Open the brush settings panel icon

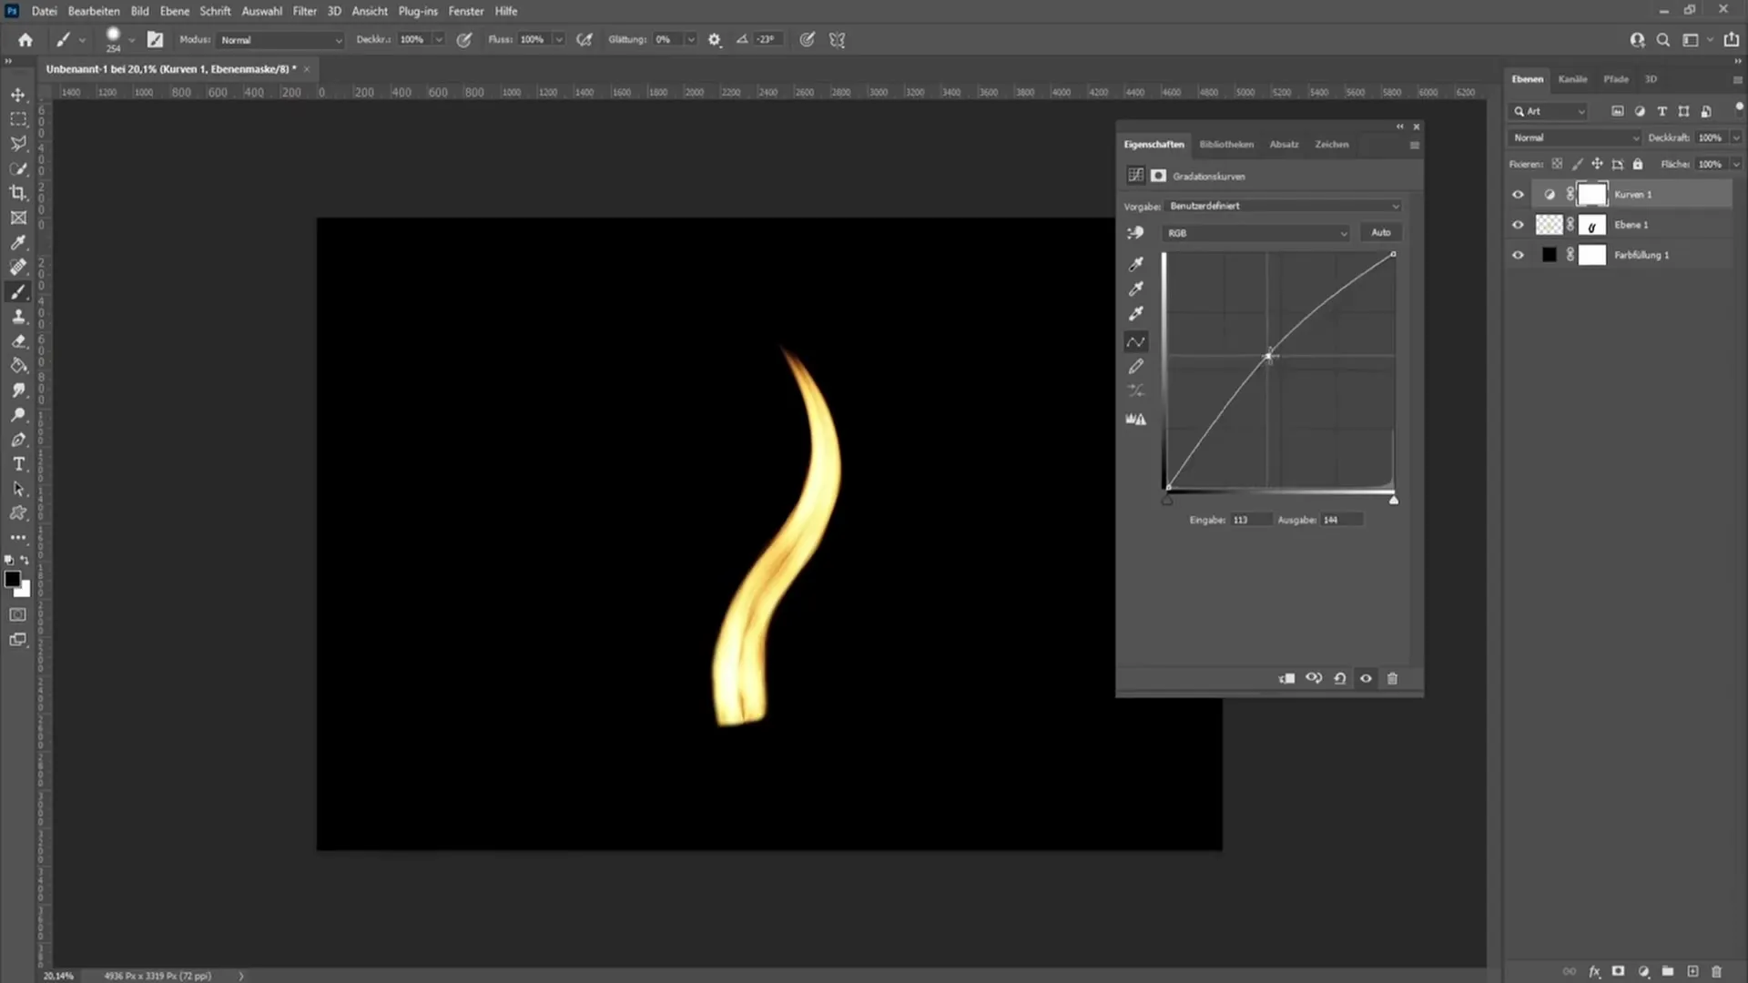pyautogui.click(x=156, y=40)
